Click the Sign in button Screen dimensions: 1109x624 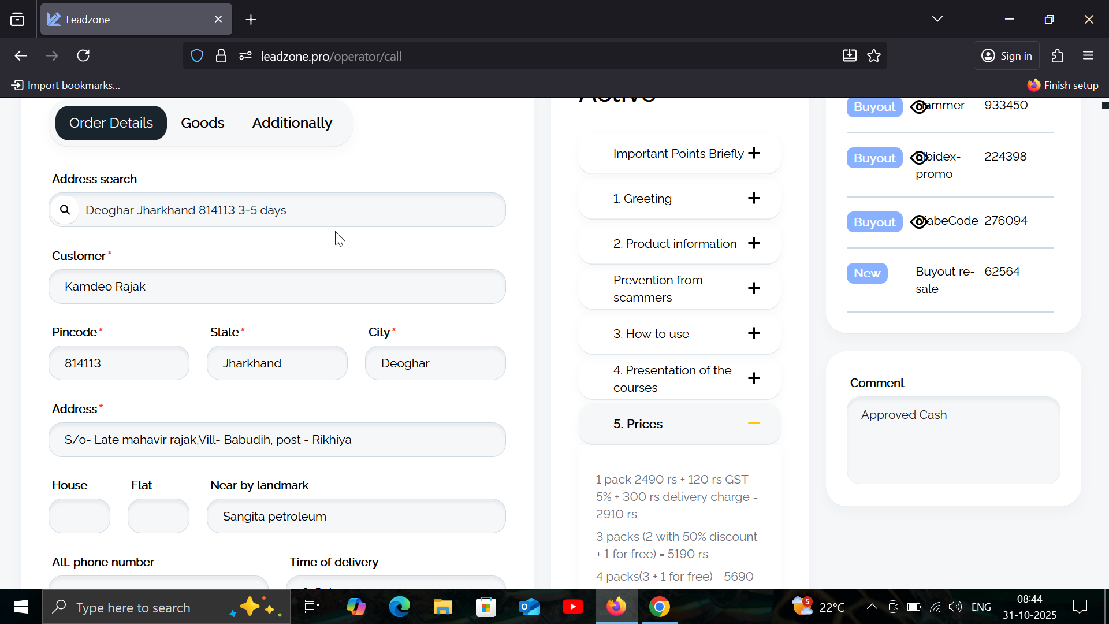[1007, 56]
